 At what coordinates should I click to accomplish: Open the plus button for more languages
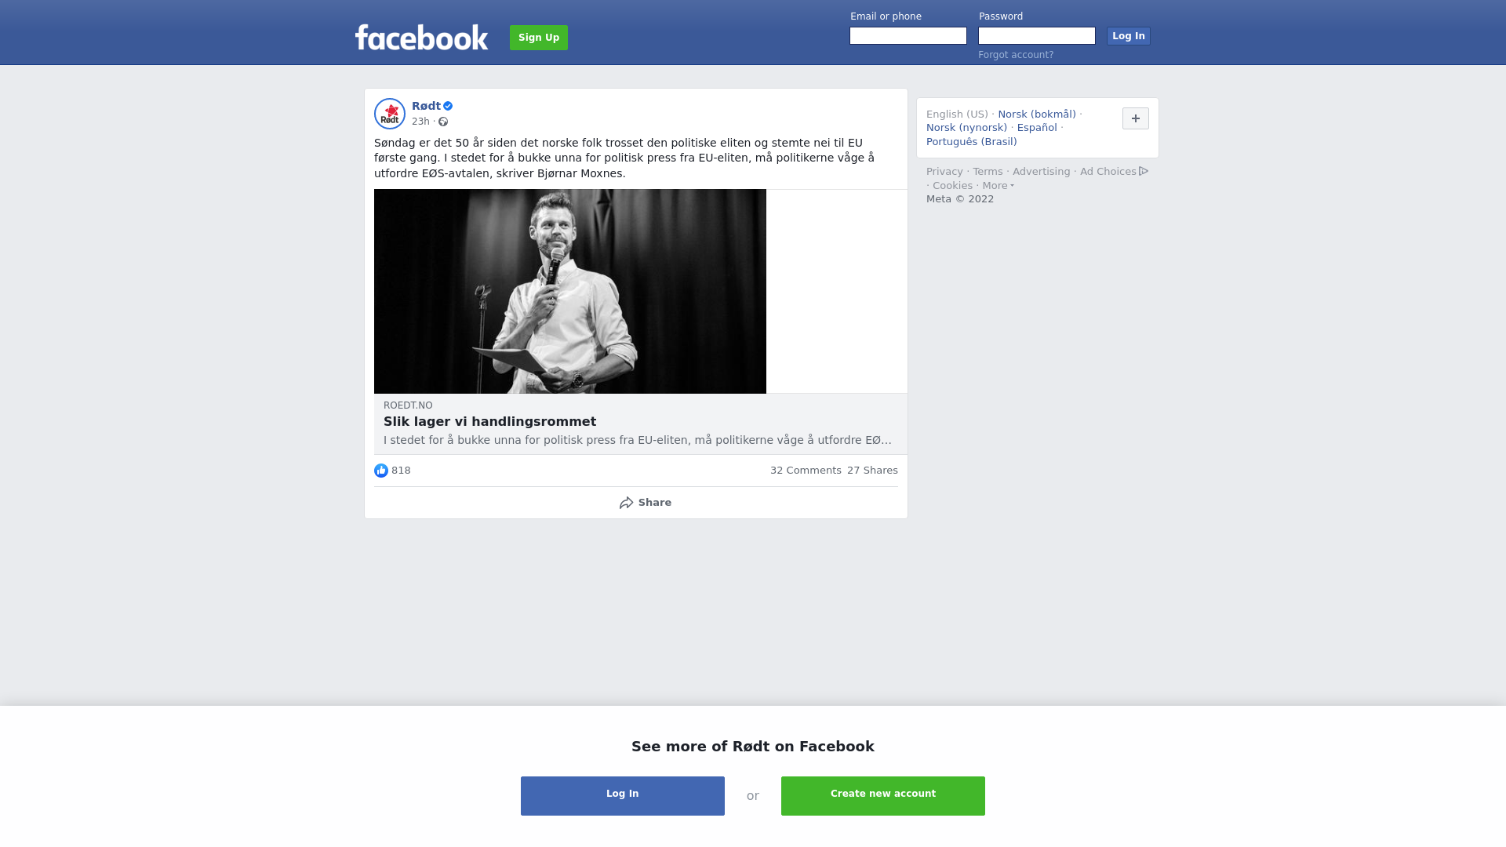(x=1136, y=118)
